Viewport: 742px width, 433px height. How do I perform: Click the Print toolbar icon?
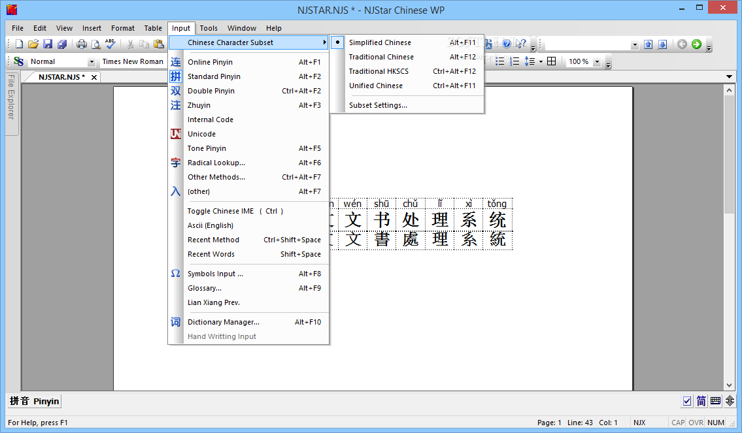(x=82, y=44)
